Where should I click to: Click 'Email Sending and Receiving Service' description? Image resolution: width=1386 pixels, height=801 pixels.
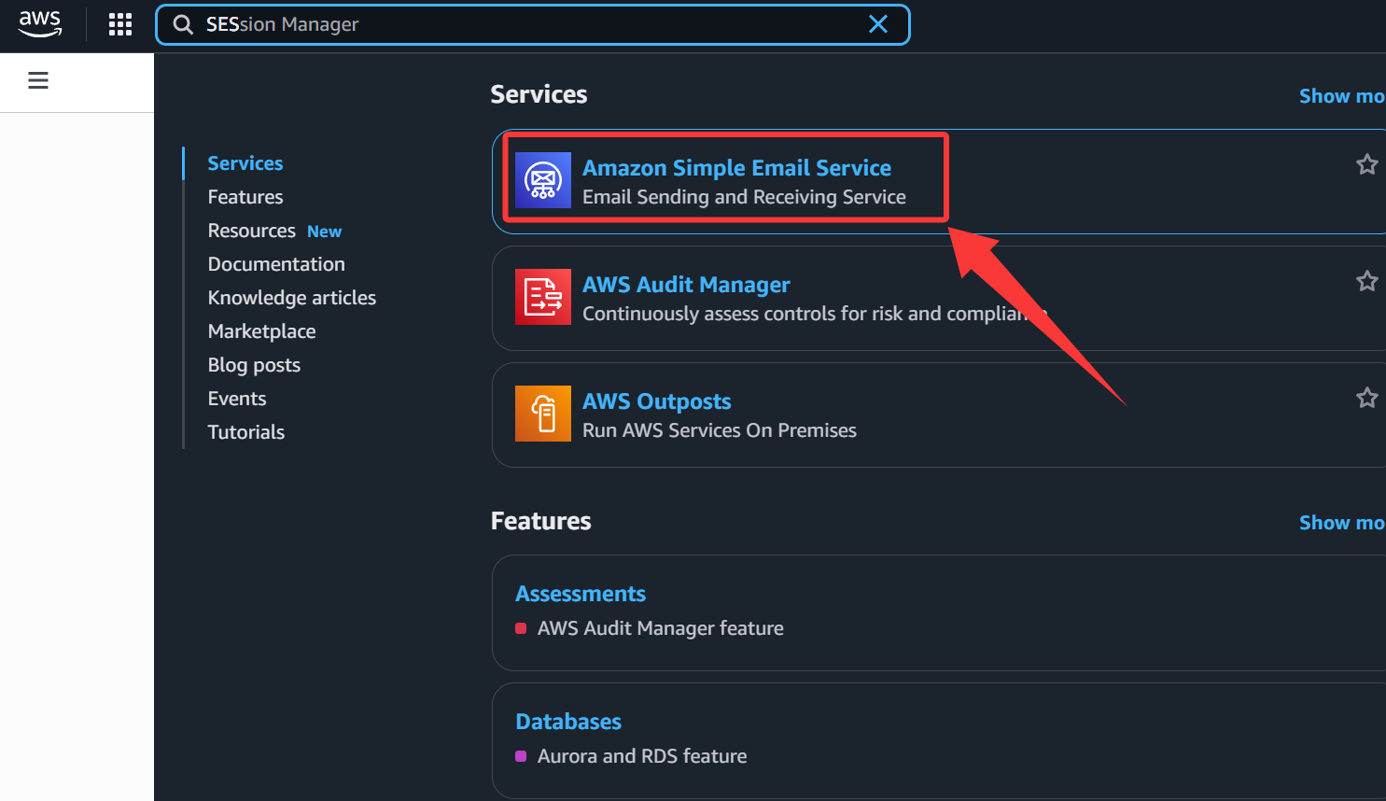[x=744, y=197]
